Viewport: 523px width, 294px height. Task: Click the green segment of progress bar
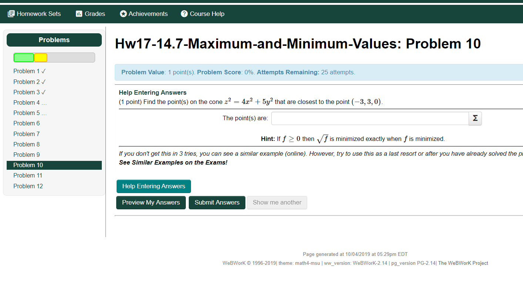coord(24,58)
